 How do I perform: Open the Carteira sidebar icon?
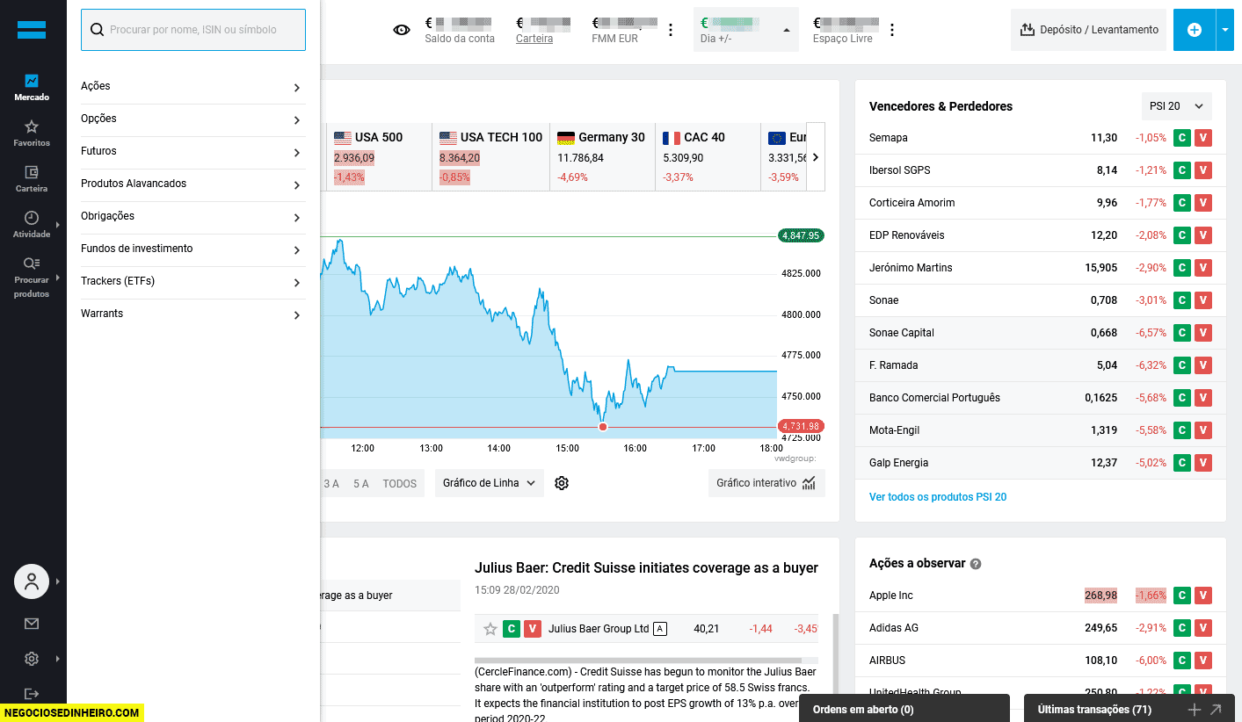32,178
